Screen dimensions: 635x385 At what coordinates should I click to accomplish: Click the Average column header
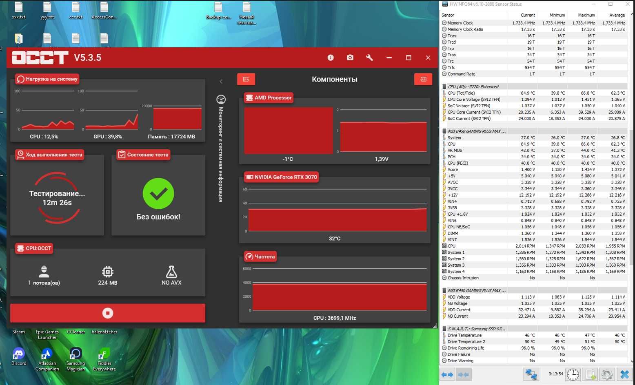(x=612, y=15)
